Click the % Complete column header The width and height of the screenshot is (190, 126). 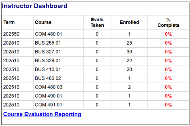coord(168,22)
